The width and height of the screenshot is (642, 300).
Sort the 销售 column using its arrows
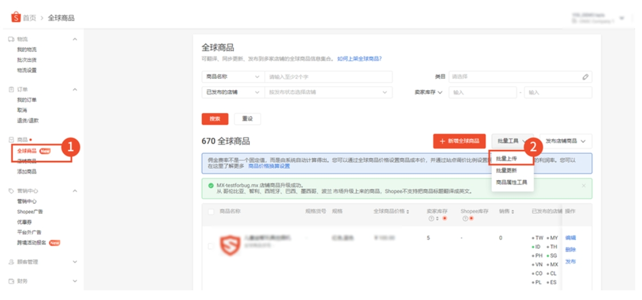pyautogui.click(x=512, y=212)
